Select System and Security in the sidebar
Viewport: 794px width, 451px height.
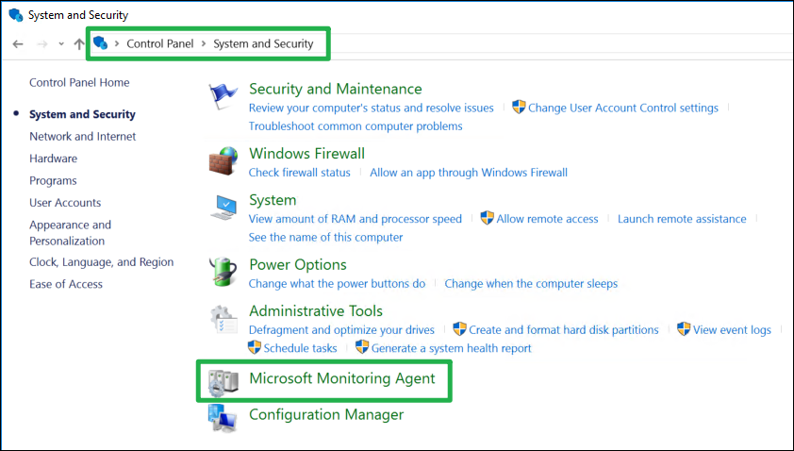[x=83, y=114]
